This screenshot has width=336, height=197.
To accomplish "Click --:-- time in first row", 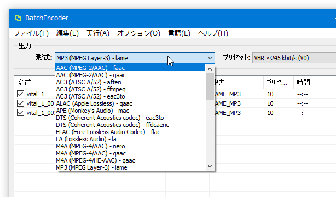I will point(303,94).
